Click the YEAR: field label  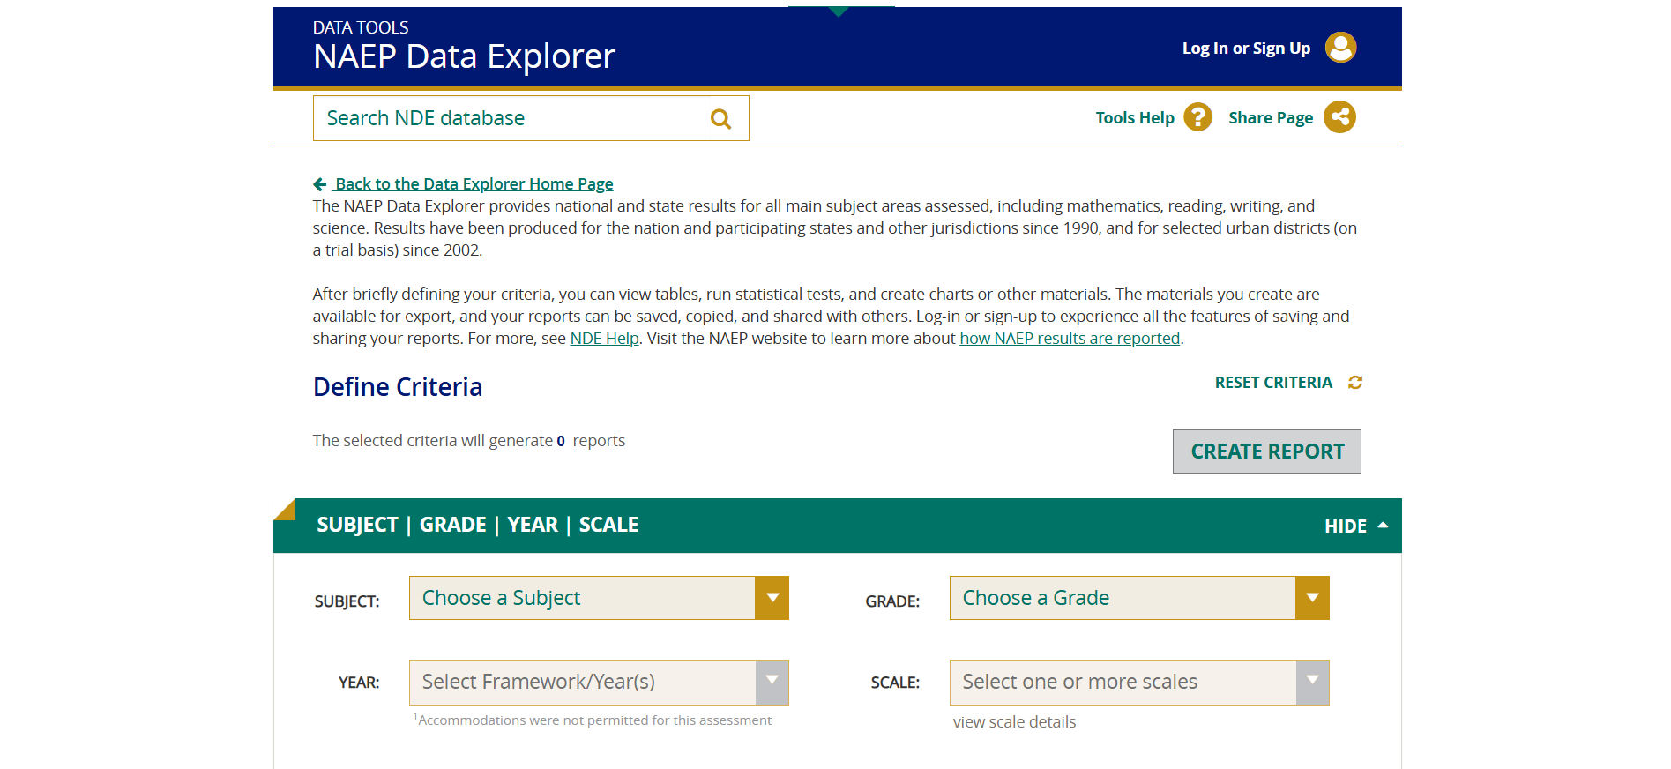tap(359, 683)
